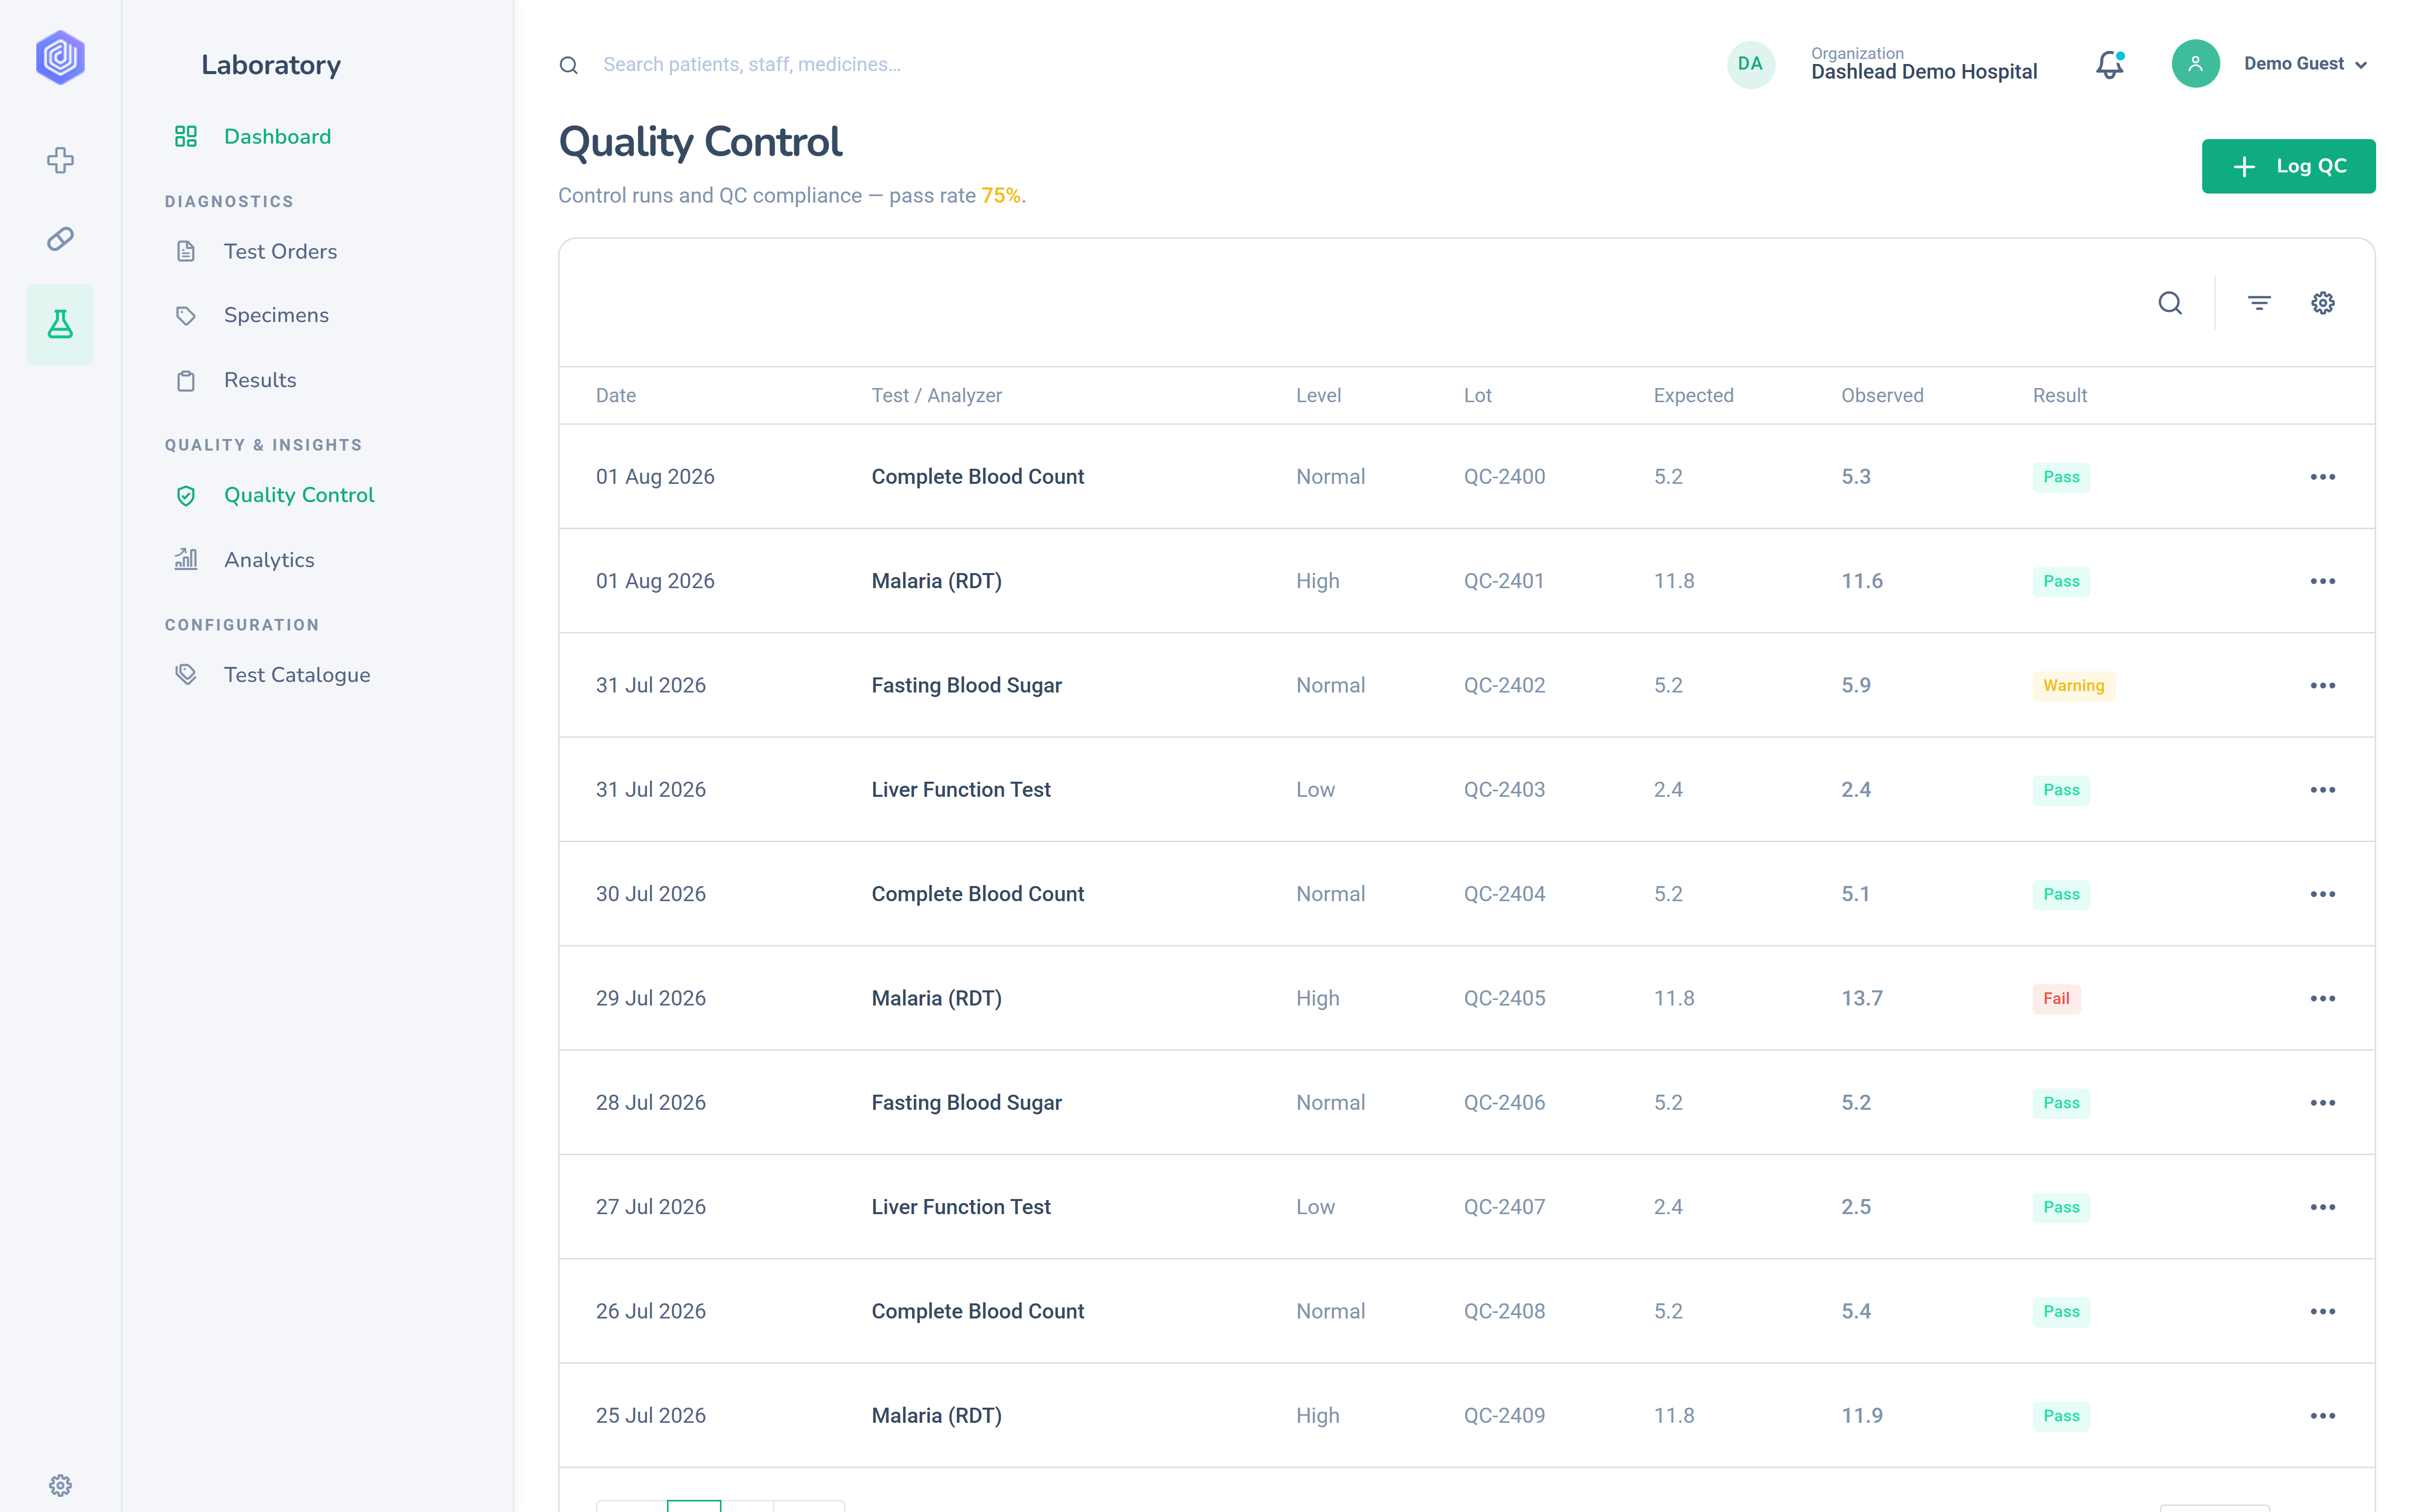This screenshot has width=2420, height=1512.
Task: Open row actions for QC-2402
Action: (2323, 685)
